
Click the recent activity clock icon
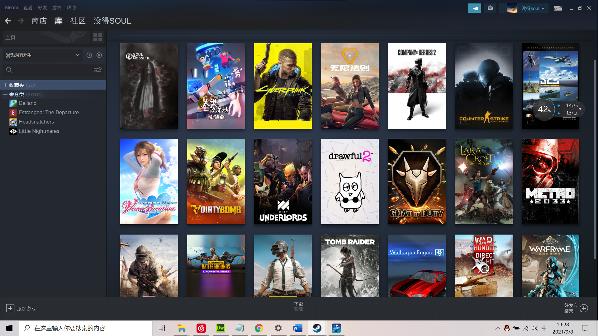pyautogui.click(x=89, y=55)
